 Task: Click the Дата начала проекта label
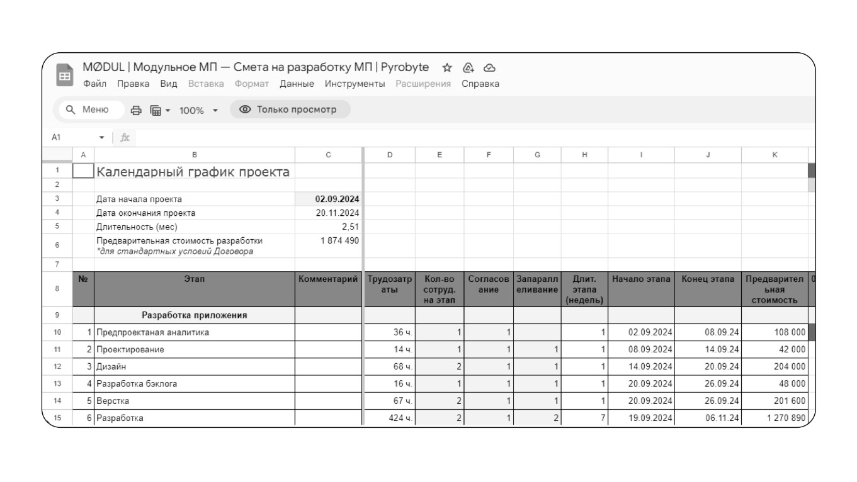(x=139, y=199)
